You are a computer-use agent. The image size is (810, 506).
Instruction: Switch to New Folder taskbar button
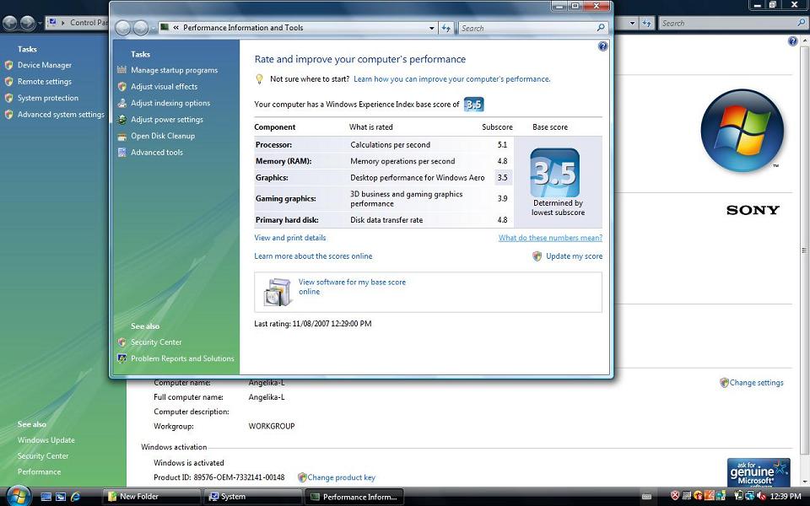[x=151, y=497]
